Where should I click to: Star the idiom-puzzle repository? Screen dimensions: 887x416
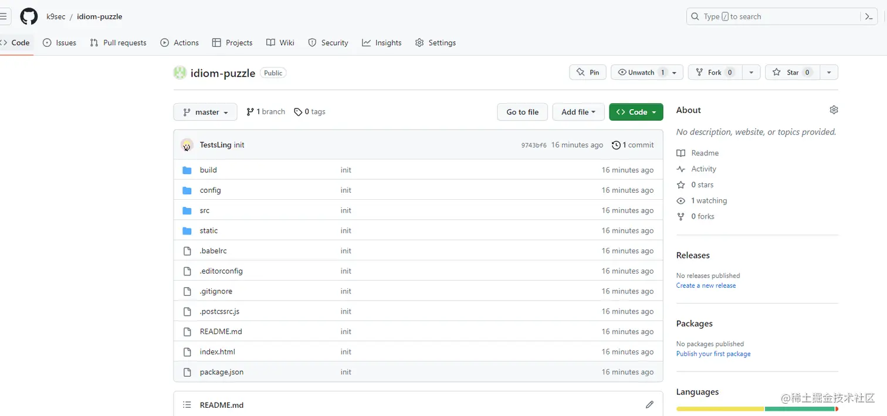point(792,73)
